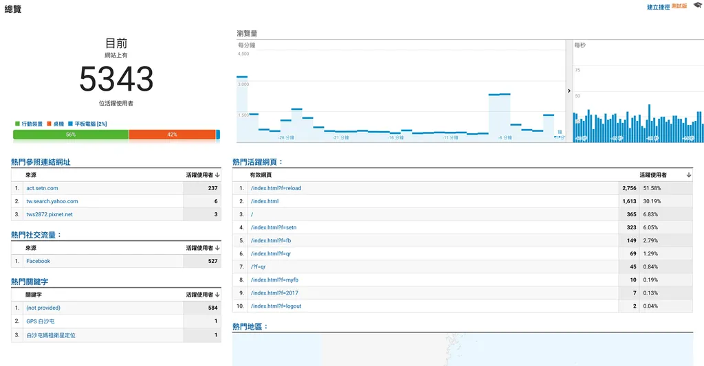Click the green 56% mobile device bar segment
Image resolution: width=704 pixels, height=366 pixels.
[71, 135]
